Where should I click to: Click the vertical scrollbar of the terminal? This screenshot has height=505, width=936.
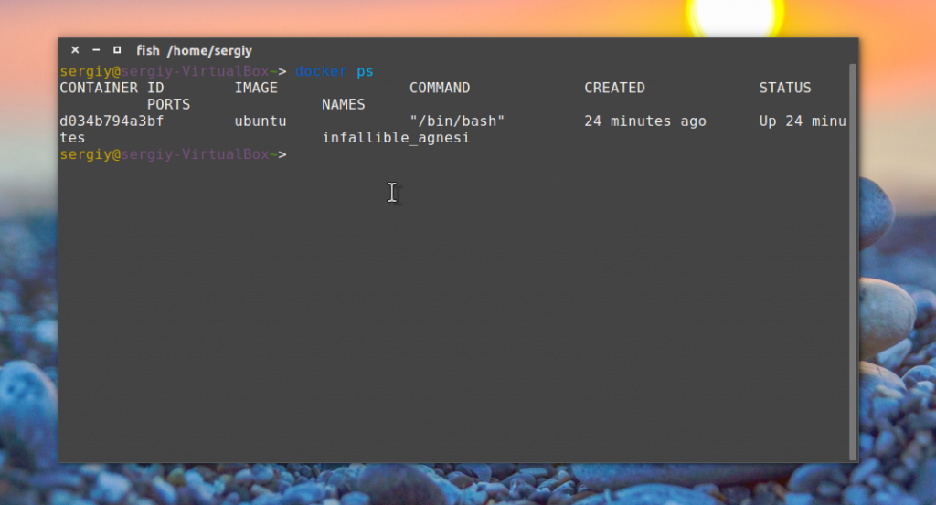(x=853, y=262)
